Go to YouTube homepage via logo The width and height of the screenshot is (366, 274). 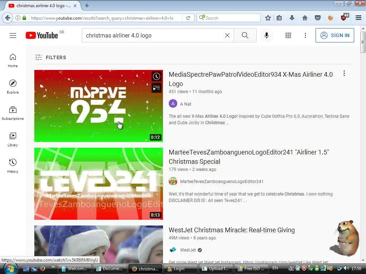(42, 35)
